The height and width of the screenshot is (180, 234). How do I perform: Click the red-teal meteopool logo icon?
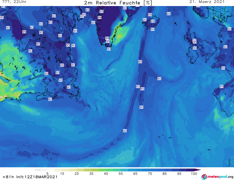coord(204,177)
